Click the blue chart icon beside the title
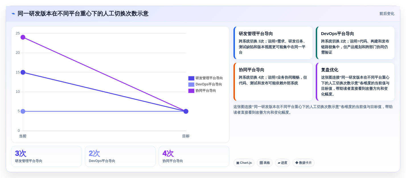The width and height of the screenshot is (406, 178). 13,14
